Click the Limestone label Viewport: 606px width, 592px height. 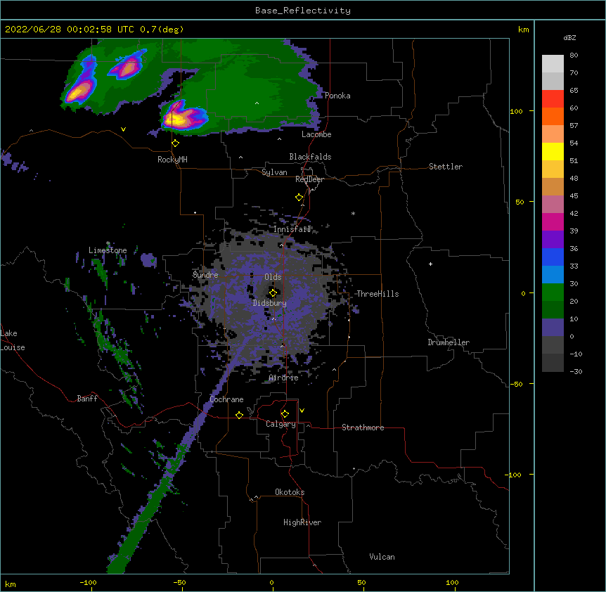[x=108, y=250]
